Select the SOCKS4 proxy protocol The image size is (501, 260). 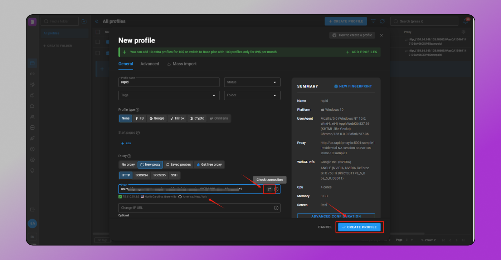pos(142,175)
